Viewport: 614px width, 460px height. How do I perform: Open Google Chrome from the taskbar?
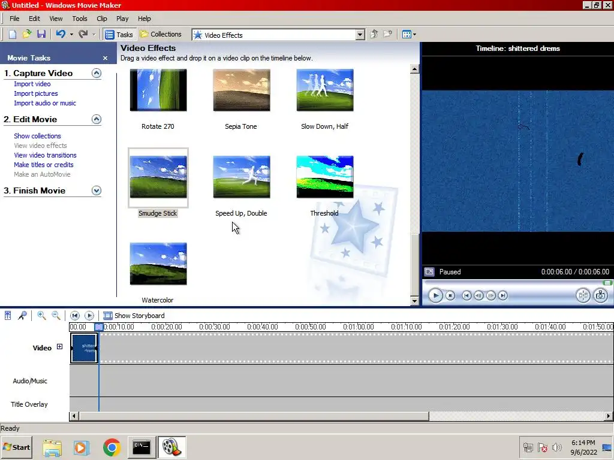click(112, 447)
